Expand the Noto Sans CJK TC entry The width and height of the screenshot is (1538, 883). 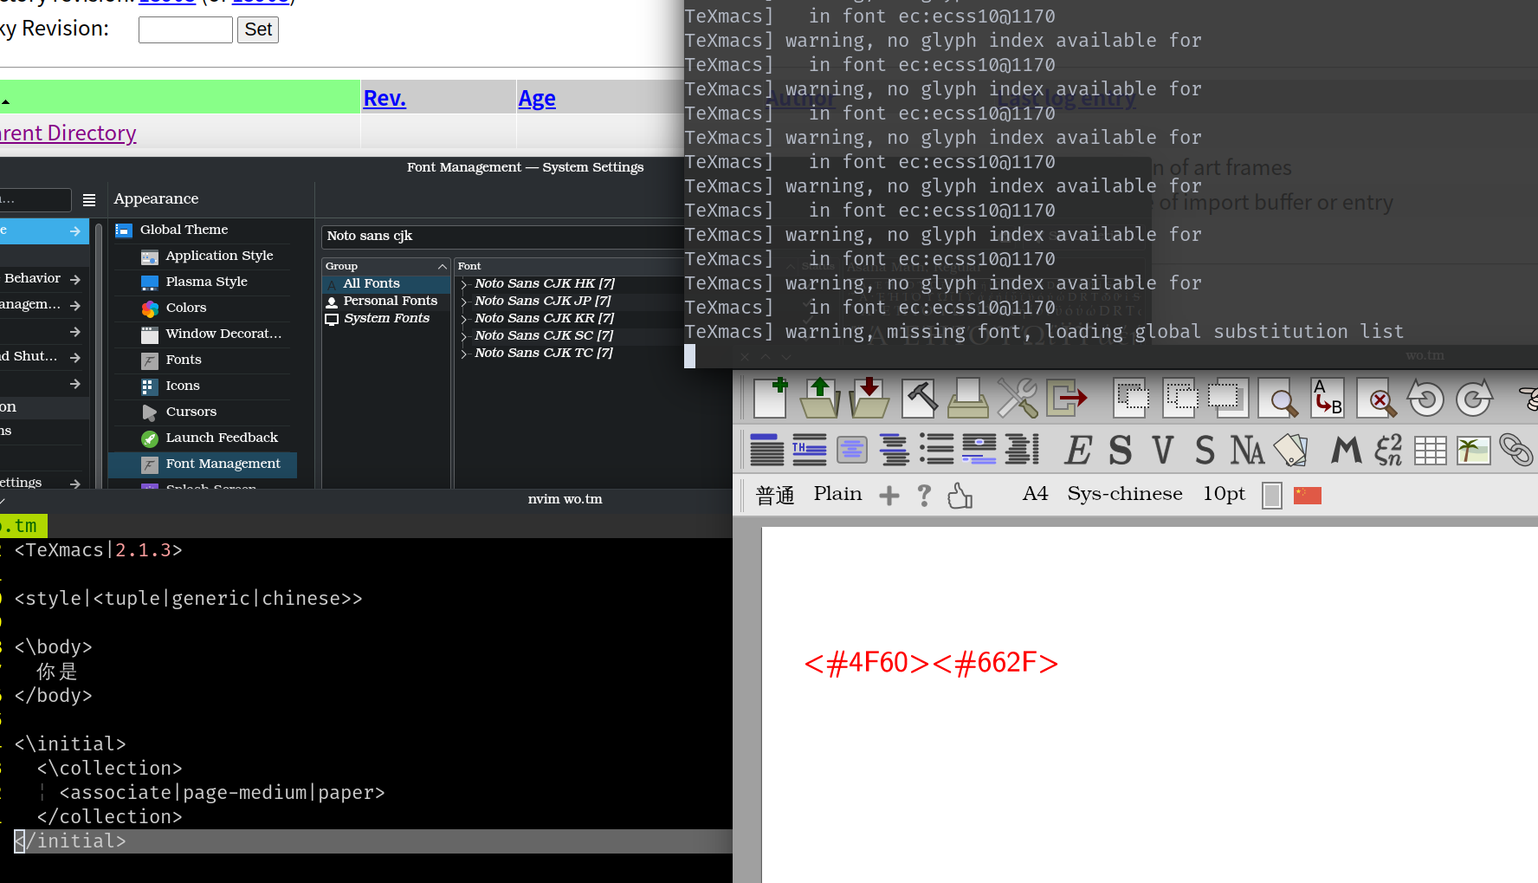[463, 353]
